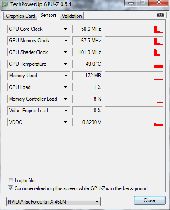Close window with the red X button
This screenshot has height=210, width=170.
point(159,3)
